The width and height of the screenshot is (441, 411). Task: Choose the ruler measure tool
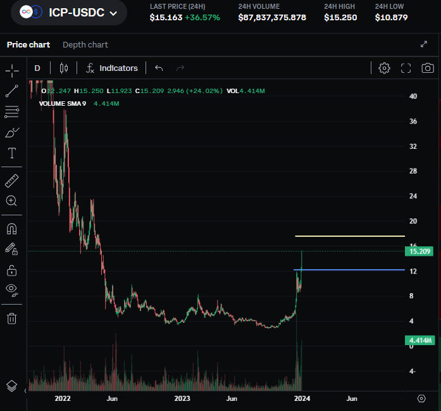pyautogui.click(x=12, y=180)
